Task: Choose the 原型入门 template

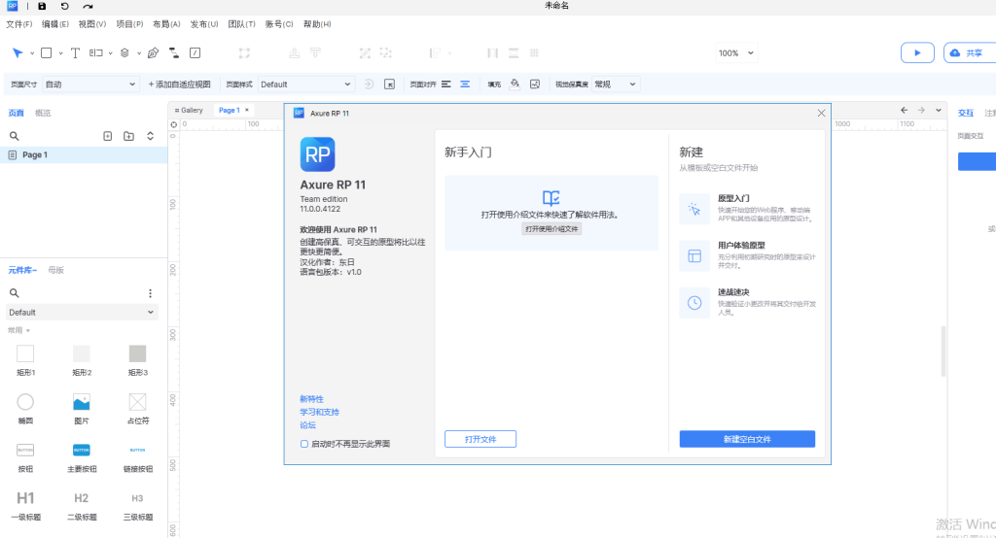Action: (x=748, y=209)
